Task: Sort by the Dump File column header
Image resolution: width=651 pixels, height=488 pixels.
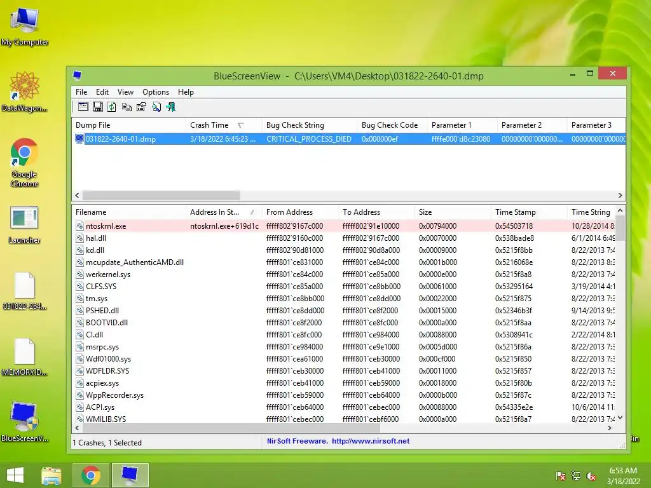Action: (128, 125)
